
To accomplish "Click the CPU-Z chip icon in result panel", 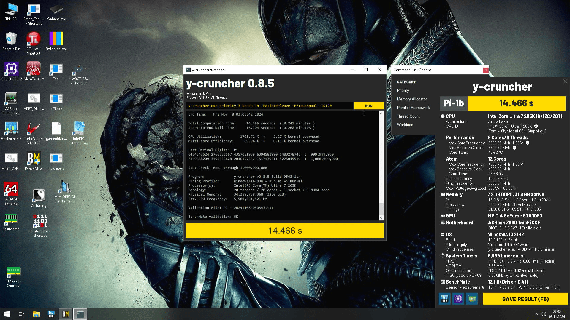I will tap(458, 299).
